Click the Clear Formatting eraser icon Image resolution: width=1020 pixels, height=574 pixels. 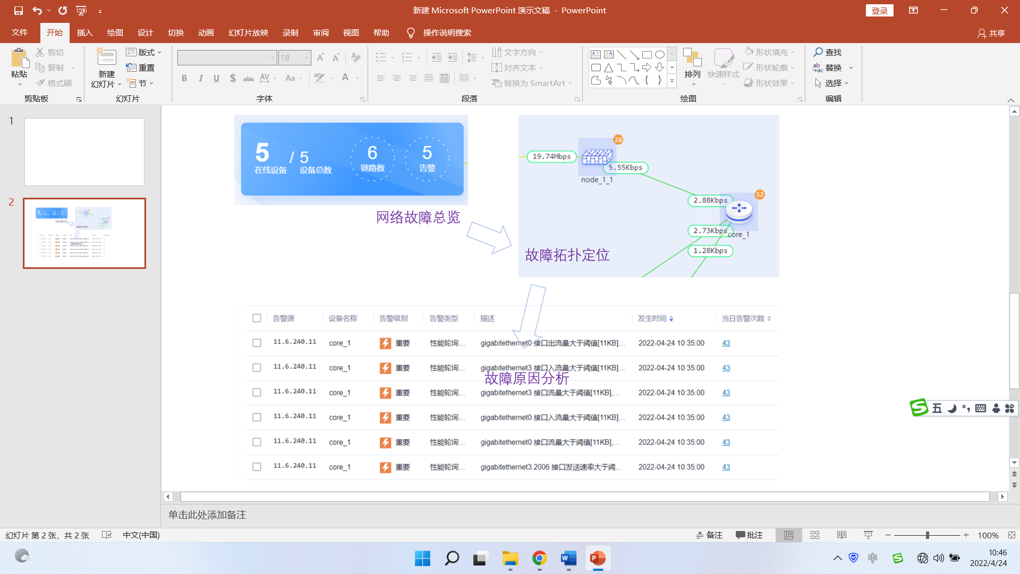(356, 57)
